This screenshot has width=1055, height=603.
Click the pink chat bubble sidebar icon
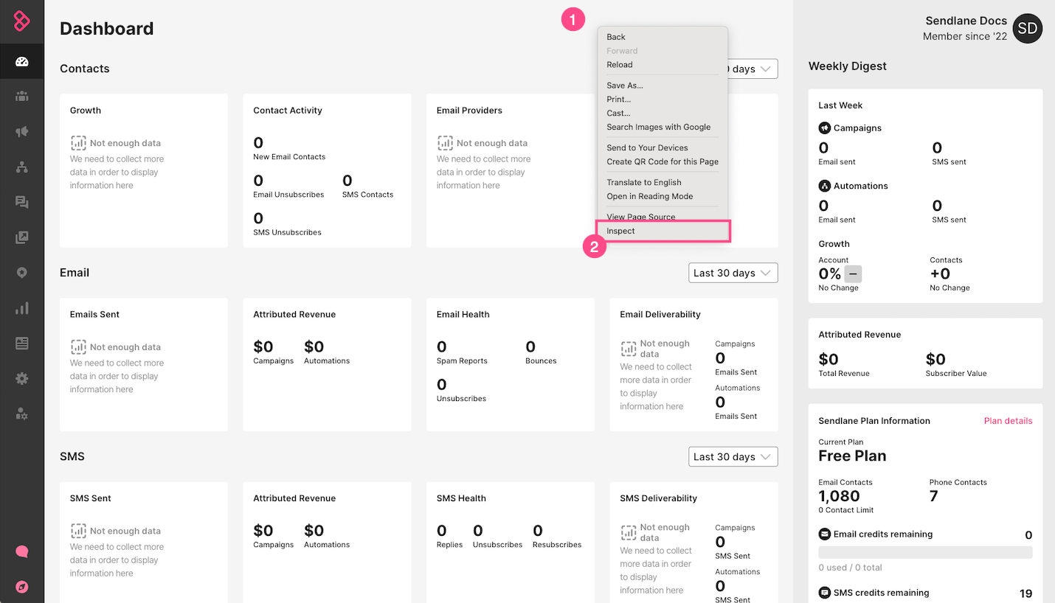tap(22, 551)
